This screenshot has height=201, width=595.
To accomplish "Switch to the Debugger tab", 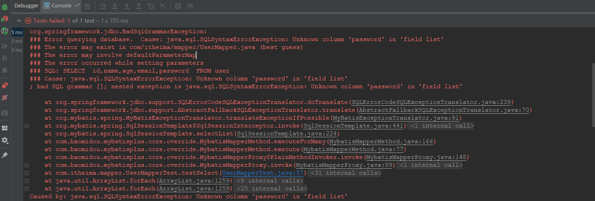I will [x=26, y=6].
